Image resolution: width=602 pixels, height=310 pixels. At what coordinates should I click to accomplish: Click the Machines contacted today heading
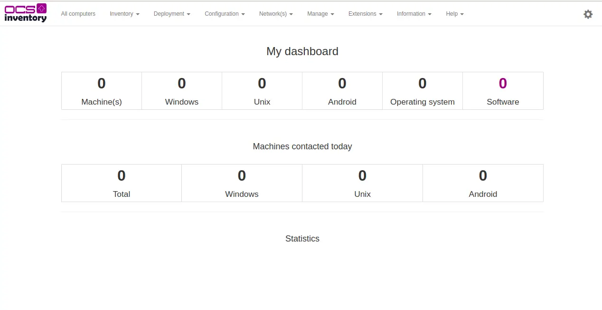[302, 146]
